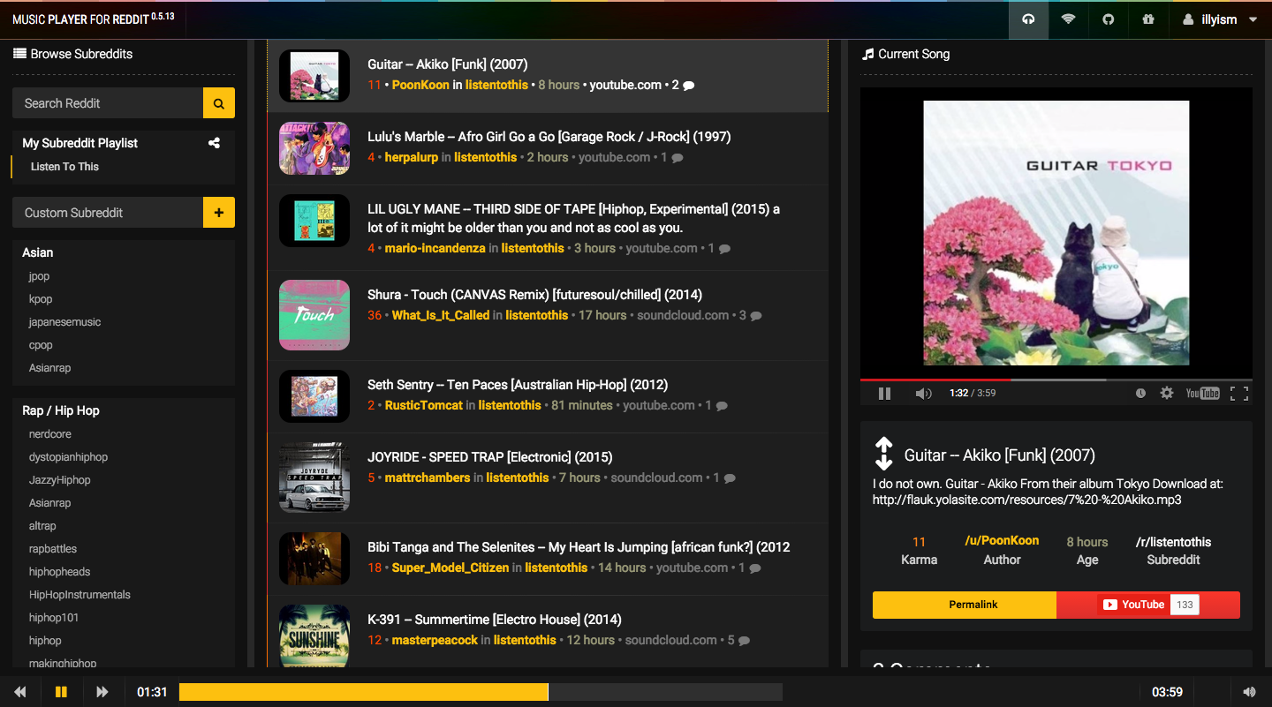Viewport: 1272px width, 707px height.
Task: Click Shura Touch album thumbnail
Action: 314,315
